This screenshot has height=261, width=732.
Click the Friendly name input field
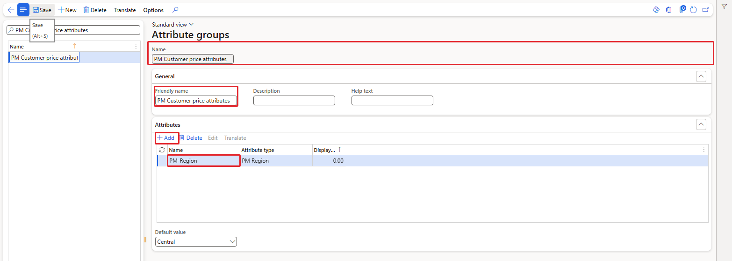pos(196,100)
